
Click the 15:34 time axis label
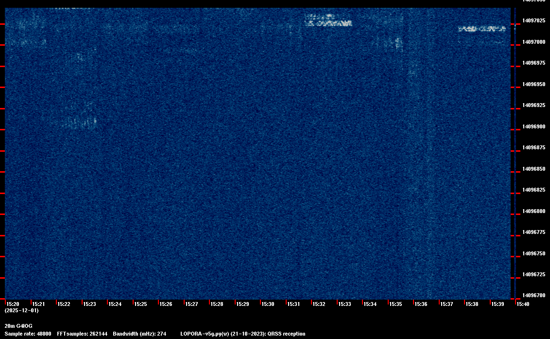coord(370,304)
